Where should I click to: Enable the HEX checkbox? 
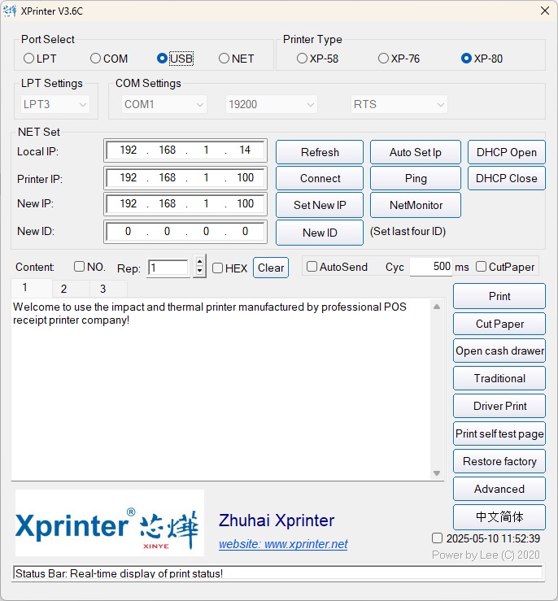217,268
